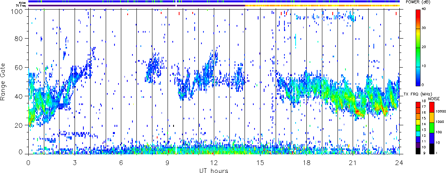Click the 3 tick label on UT hours axis

(75, 163)
